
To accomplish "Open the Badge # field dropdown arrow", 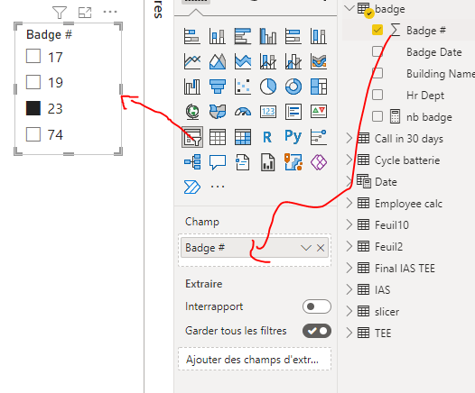I will 306,248.
